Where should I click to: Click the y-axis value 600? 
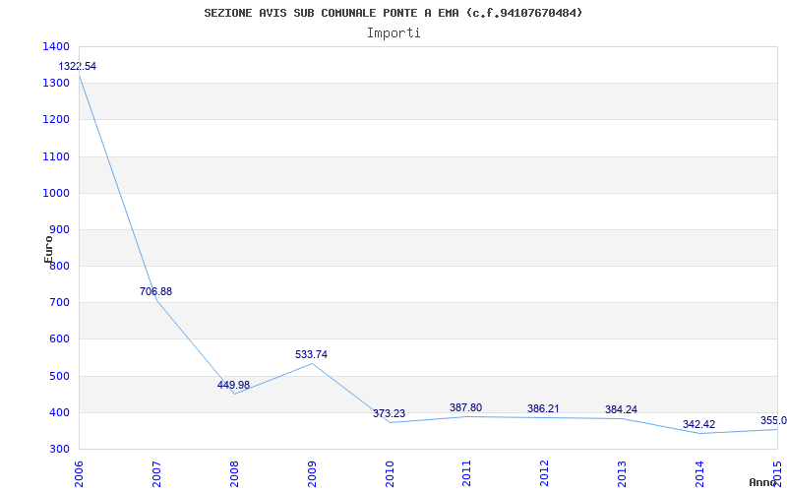[x=59, y=339]
